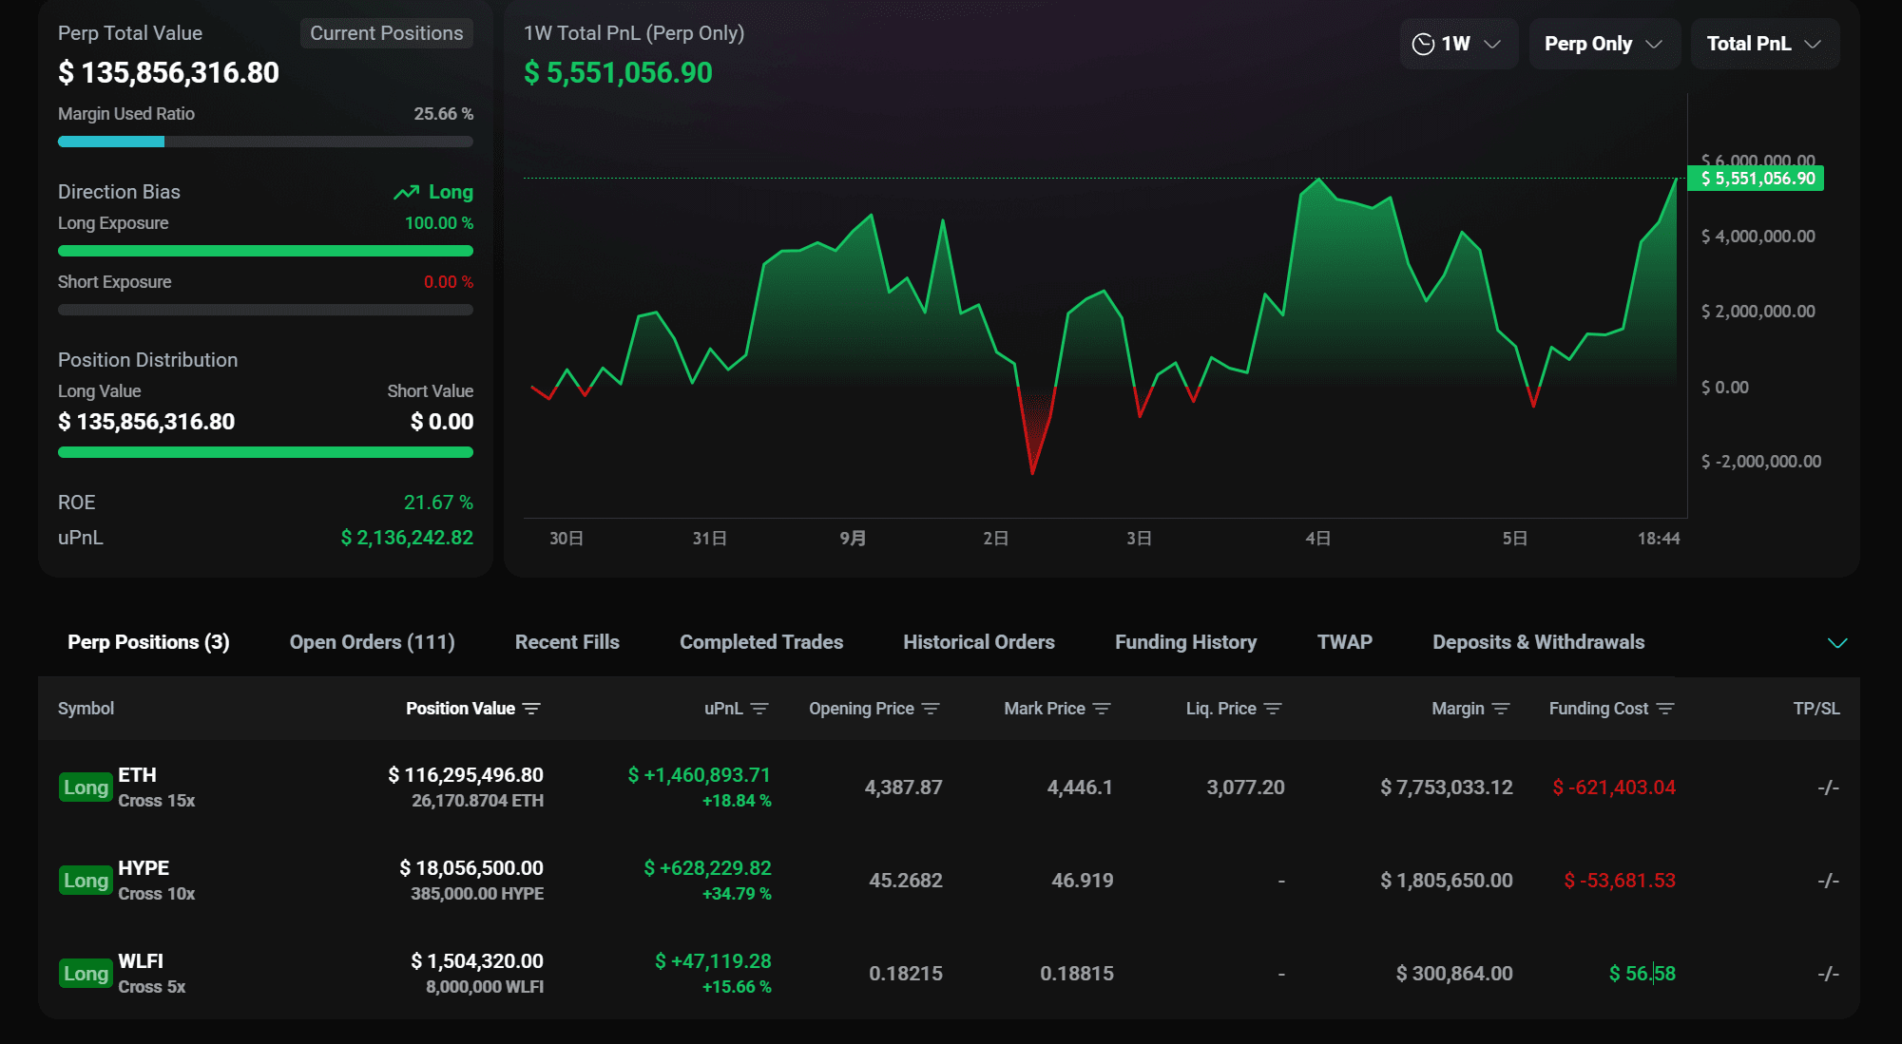Expand the tabs row chevron
This screenshot has height=1044, width=1902.
1837,643
